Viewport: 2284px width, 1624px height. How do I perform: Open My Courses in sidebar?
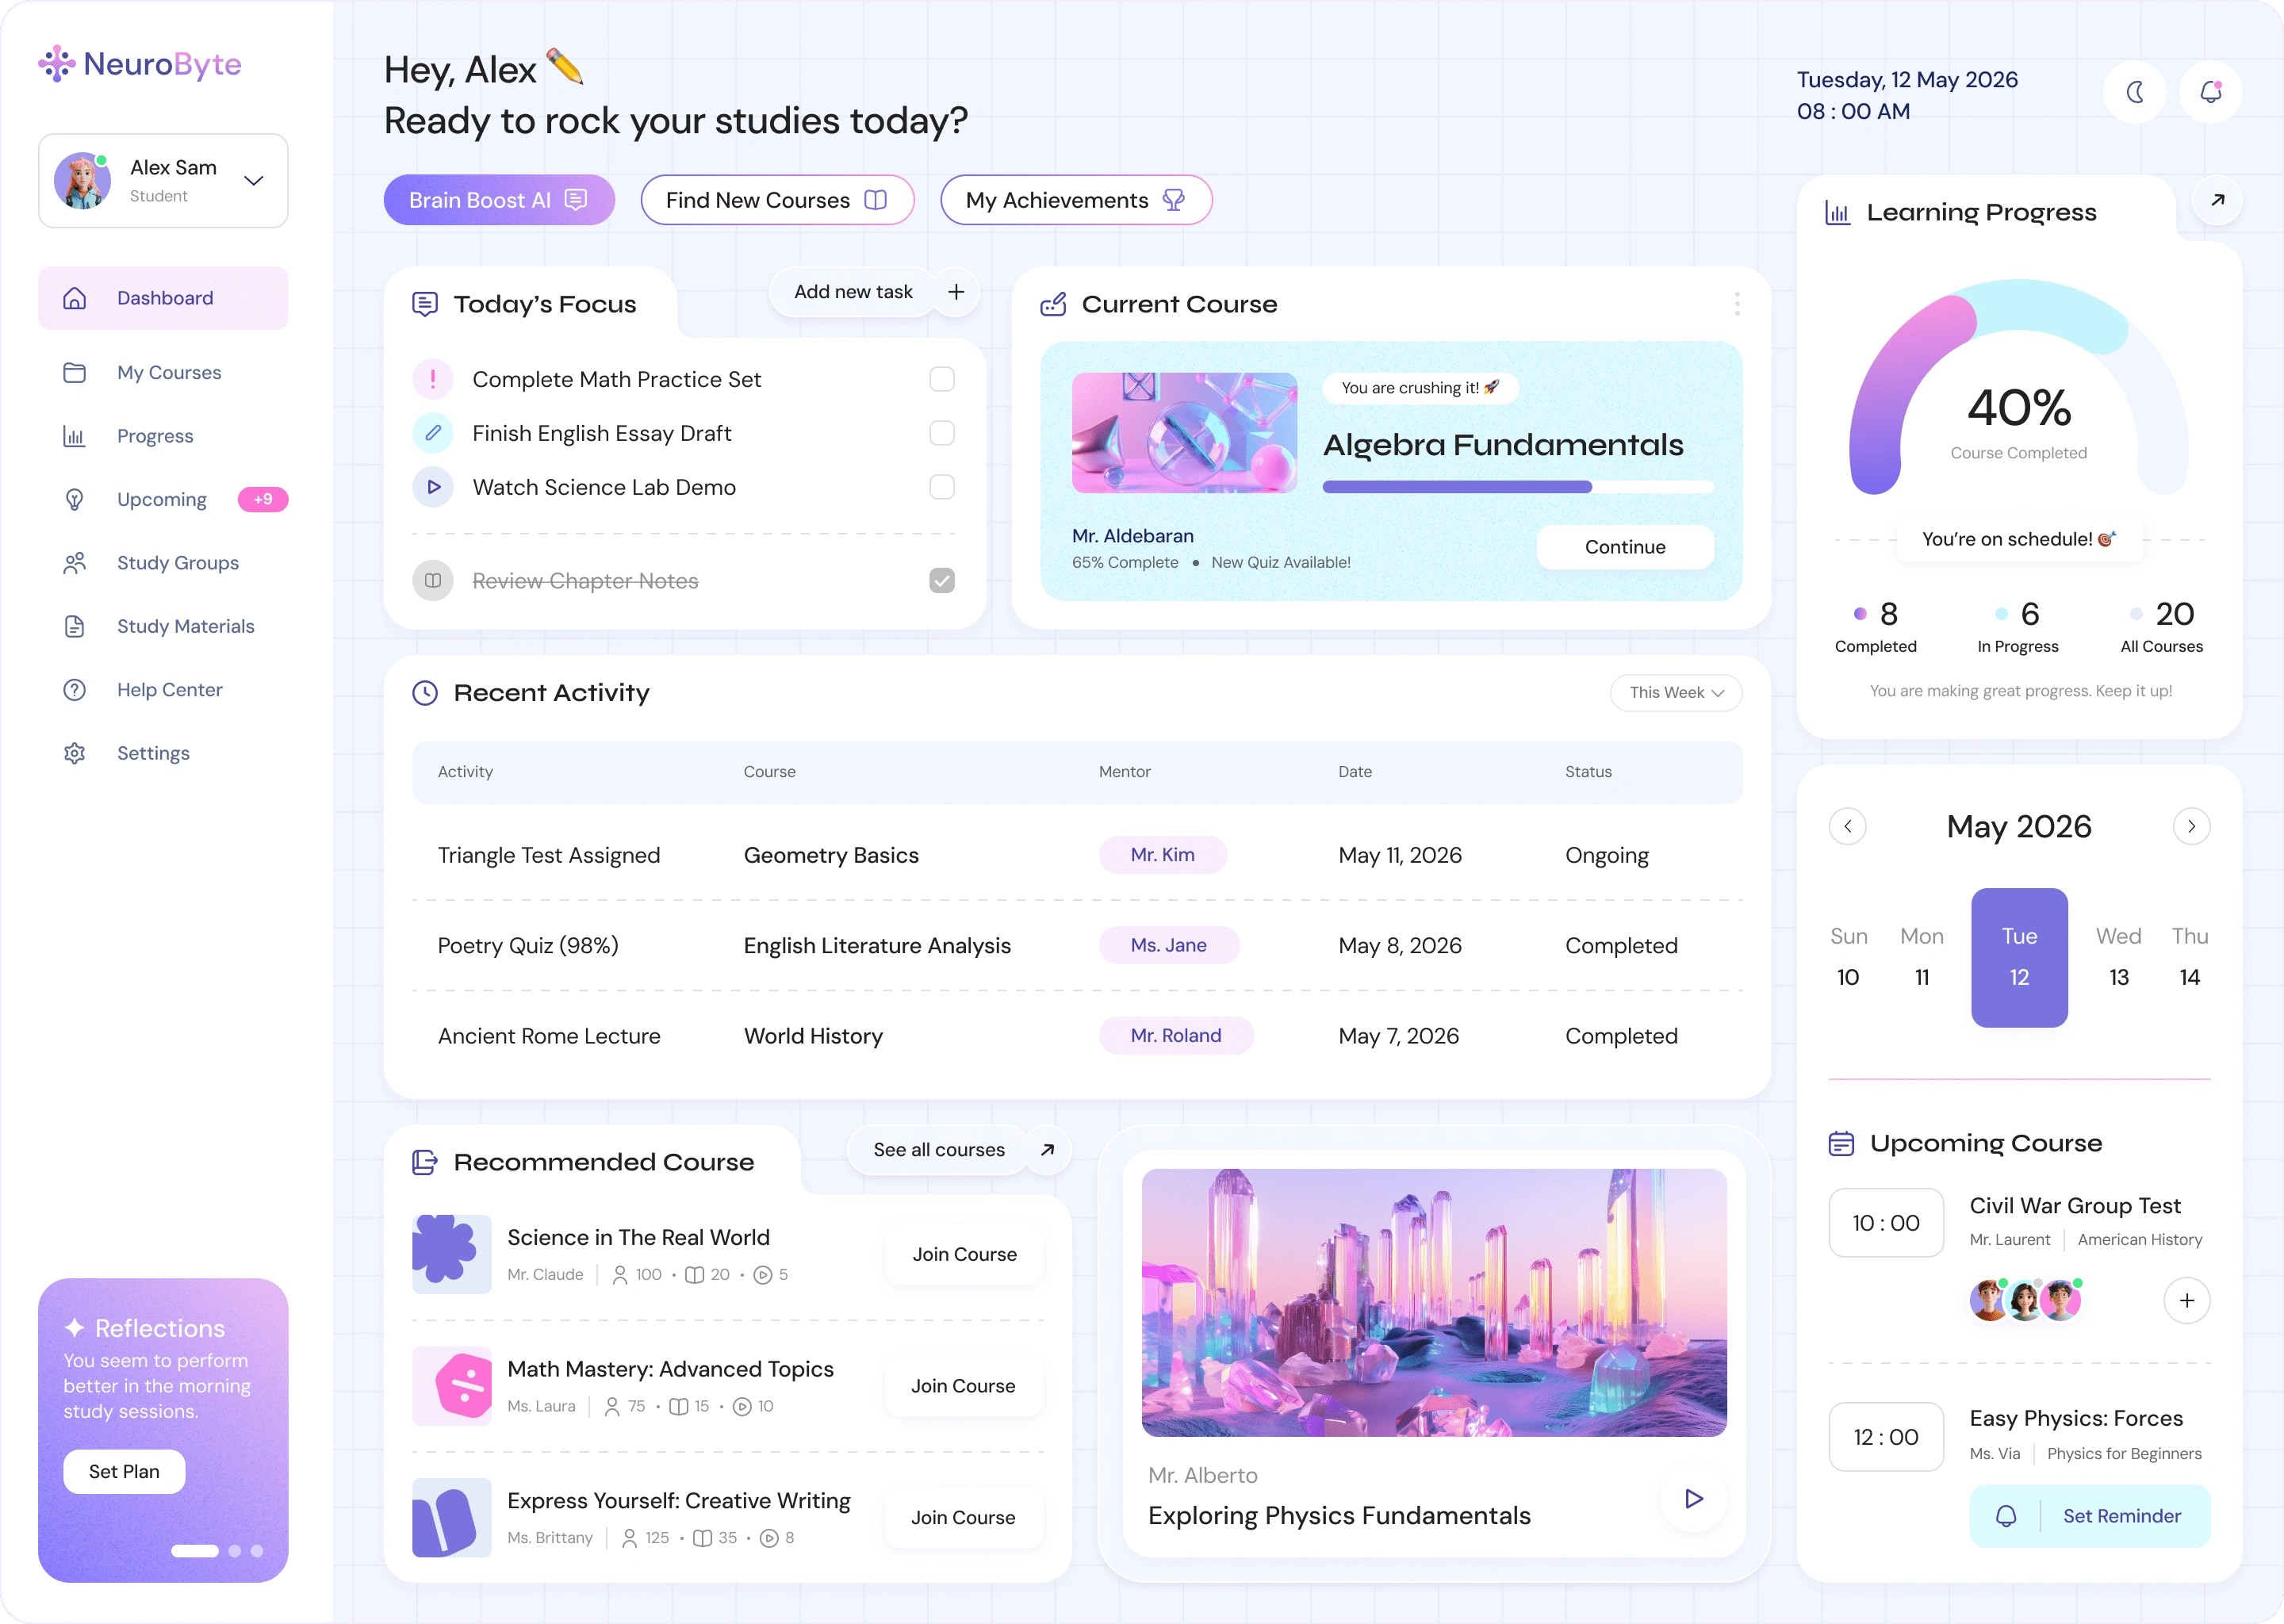pos(168,373)
